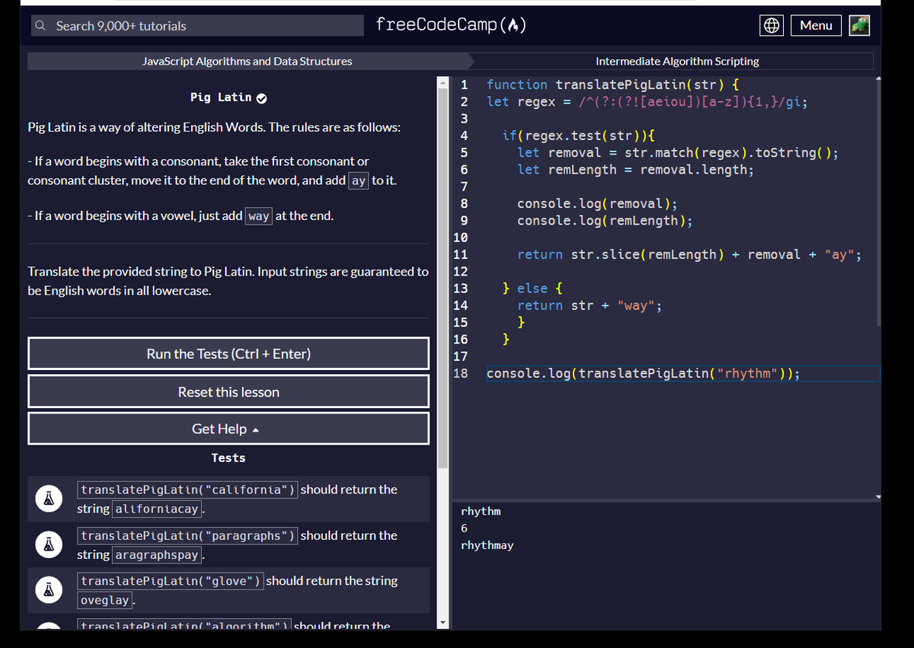
Task: Click the let removal = str.match line
Action: coord(678,152)
